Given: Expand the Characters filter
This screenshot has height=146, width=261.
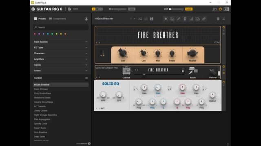Looking at the screenshot, I should tap(61, 54).
